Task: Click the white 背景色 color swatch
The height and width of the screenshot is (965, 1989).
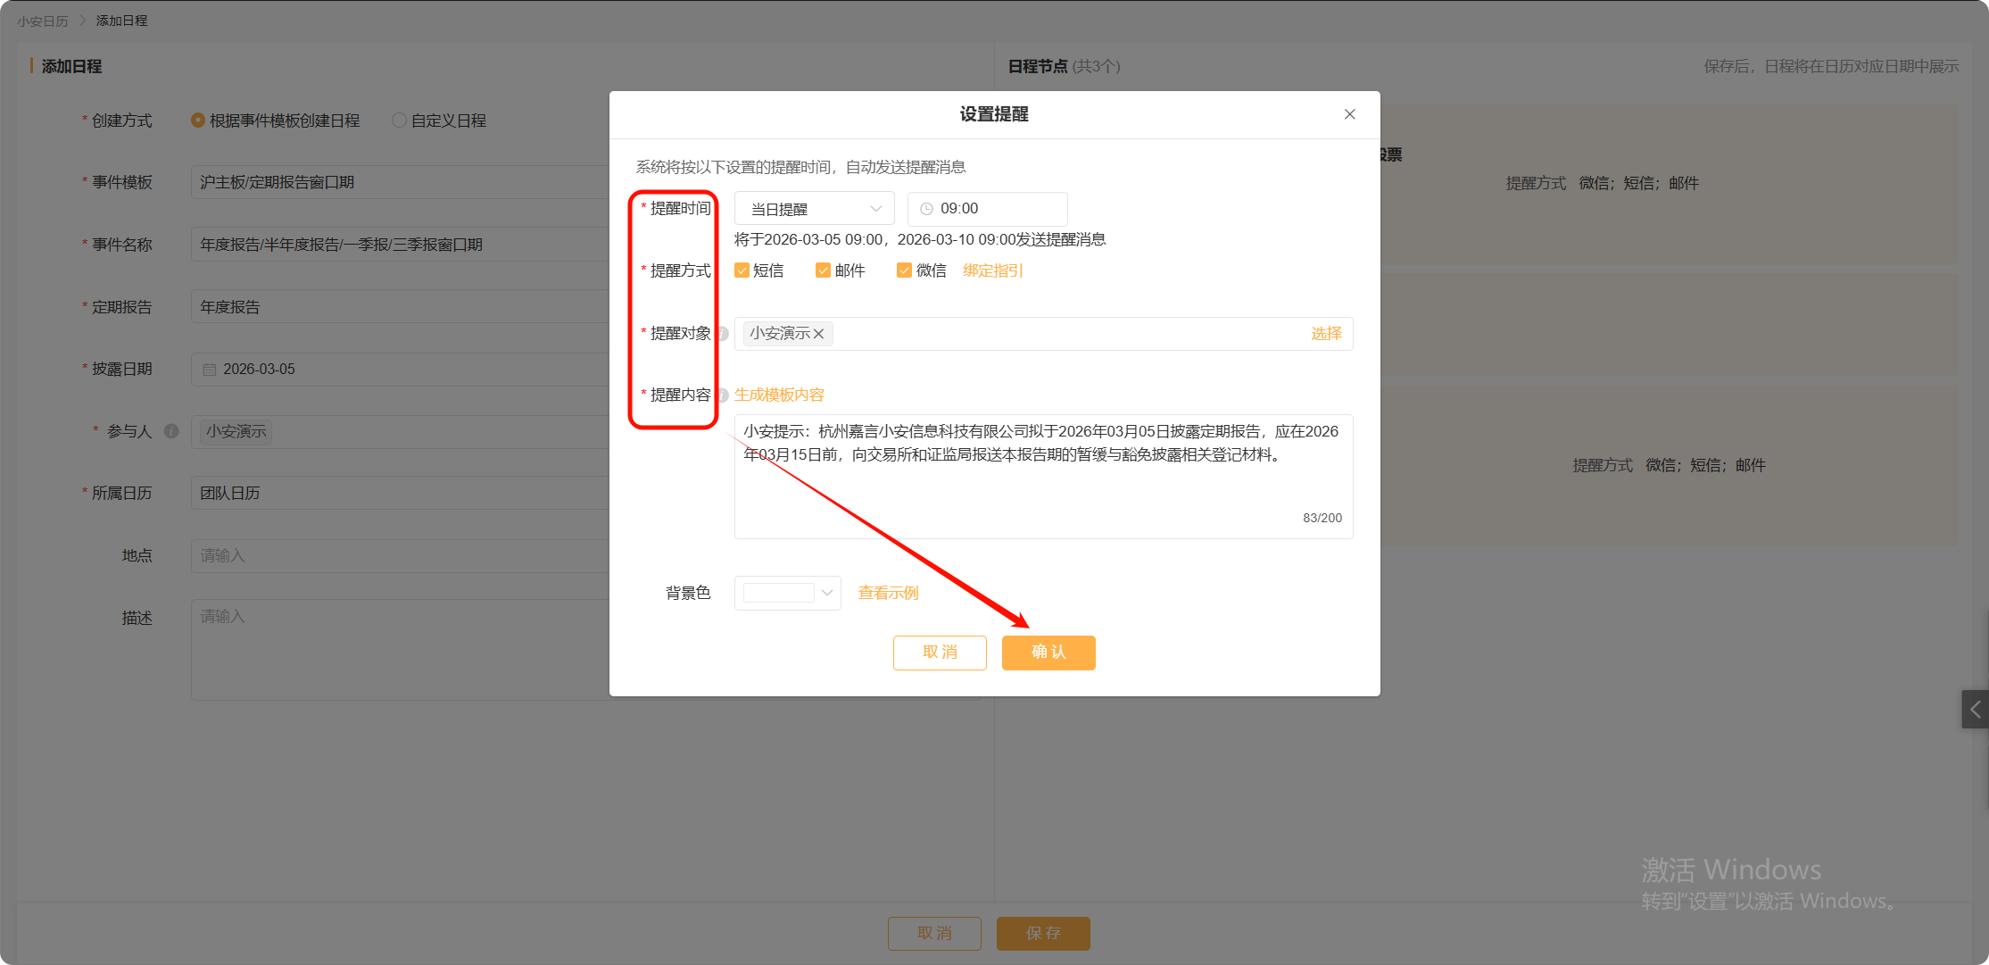Action: pyautogui.click(x=778, y=593)
